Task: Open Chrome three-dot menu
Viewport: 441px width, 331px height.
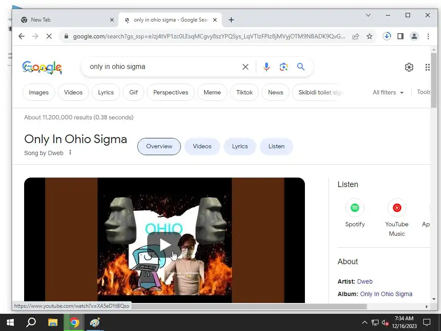Action: coord(428,36)
